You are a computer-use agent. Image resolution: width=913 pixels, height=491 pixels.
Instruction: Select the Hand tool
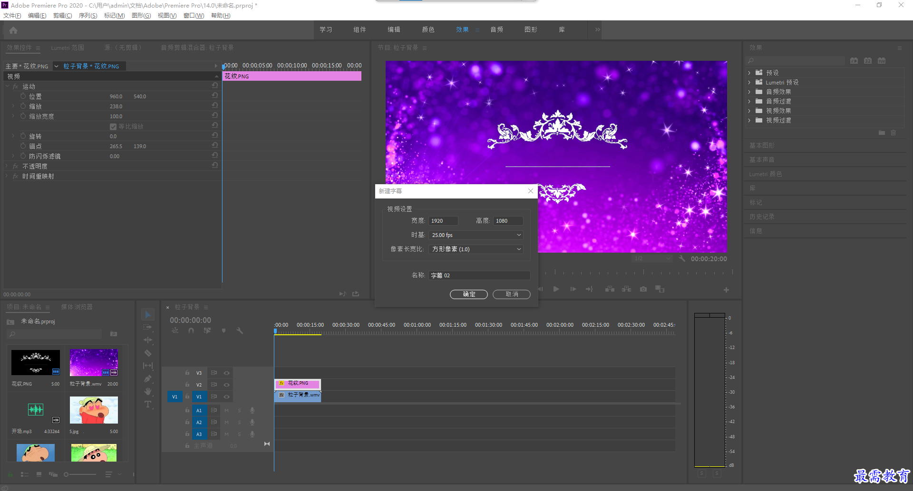[x=148, y=391]
